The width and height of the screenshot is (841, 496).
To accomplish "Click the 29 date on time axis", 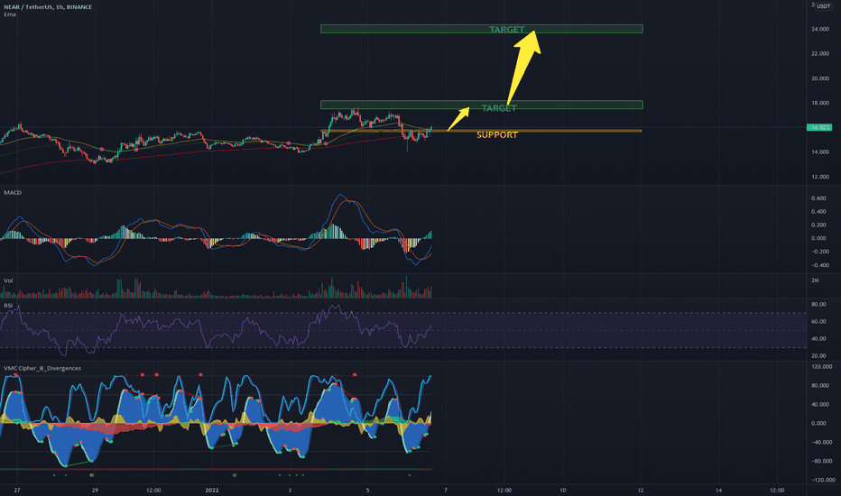I will point(95,491).
